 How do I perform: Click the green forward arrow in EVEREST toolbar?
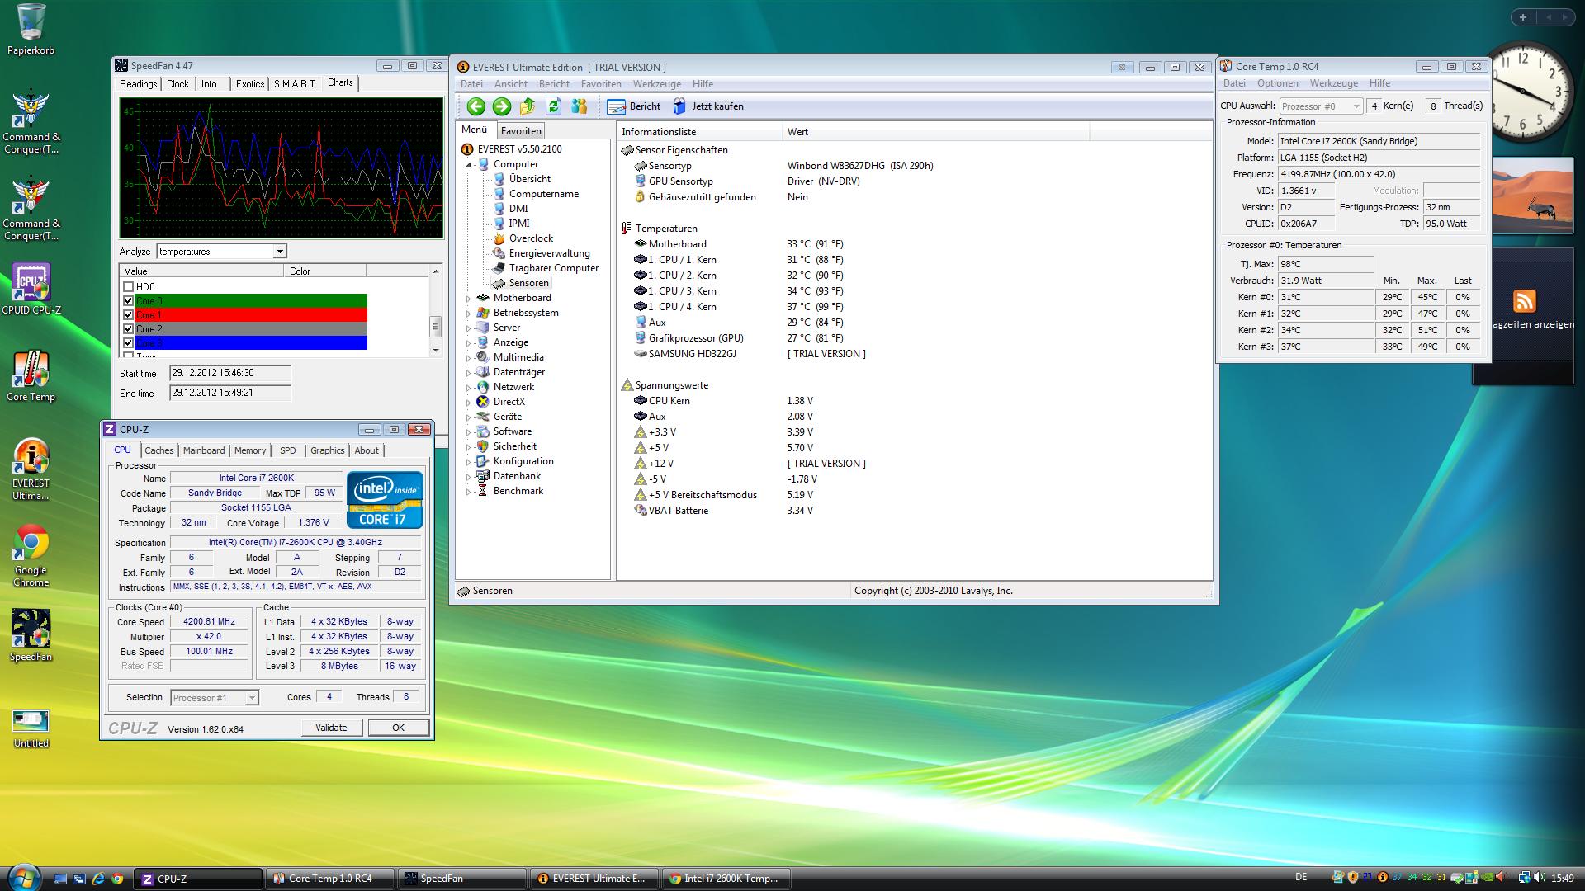pos(501,106)
